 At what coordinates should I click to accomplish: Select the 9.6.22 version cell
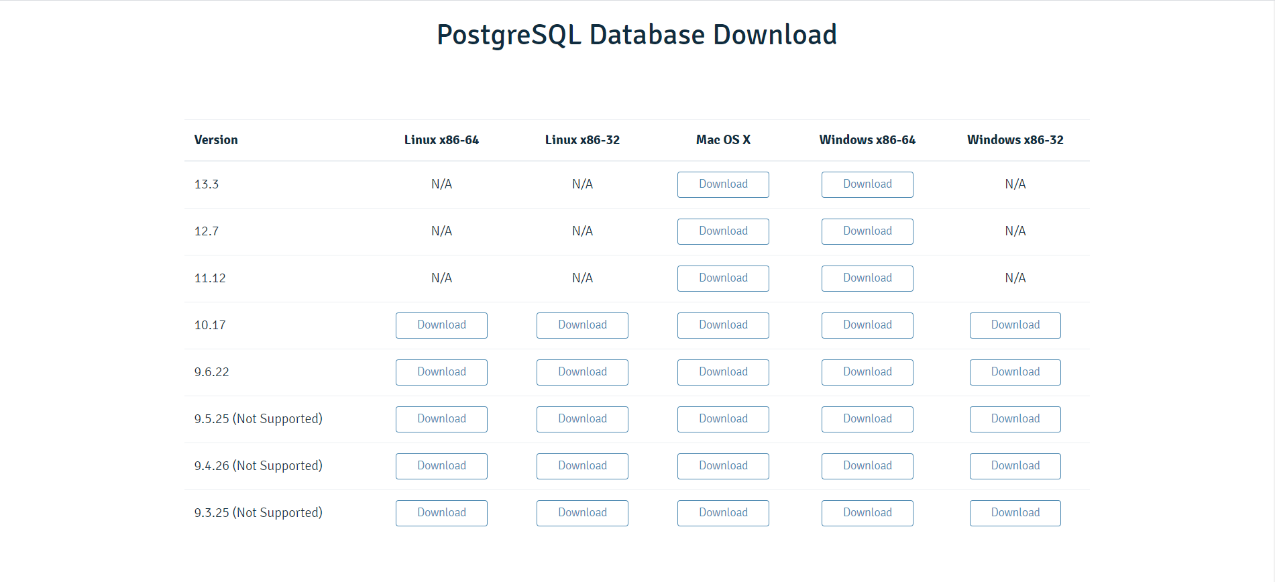click(212, 372)
